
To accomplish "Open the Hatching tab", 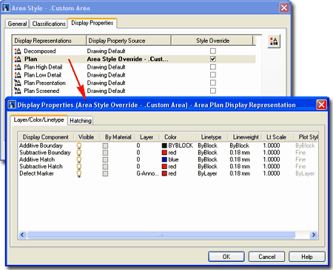I will [81, 120].
